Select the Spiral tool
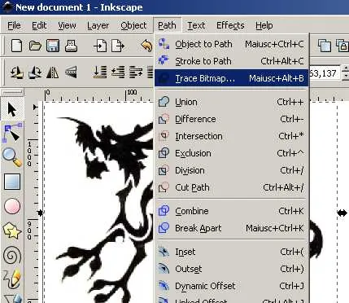Screen dimensions: 349x303 12,255
